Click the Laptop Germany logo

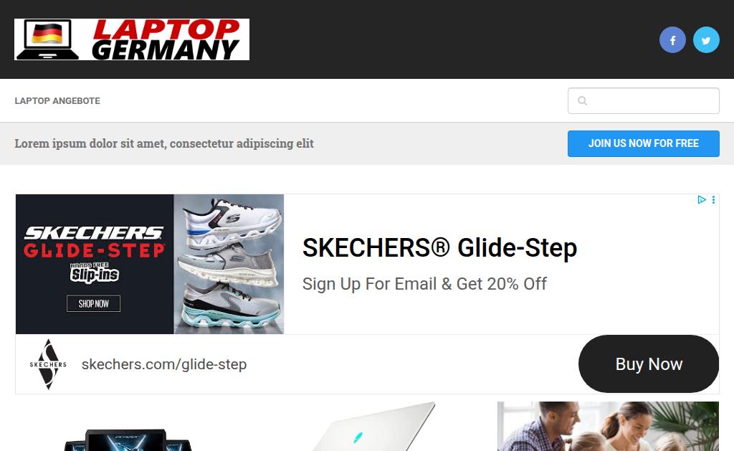132,39
